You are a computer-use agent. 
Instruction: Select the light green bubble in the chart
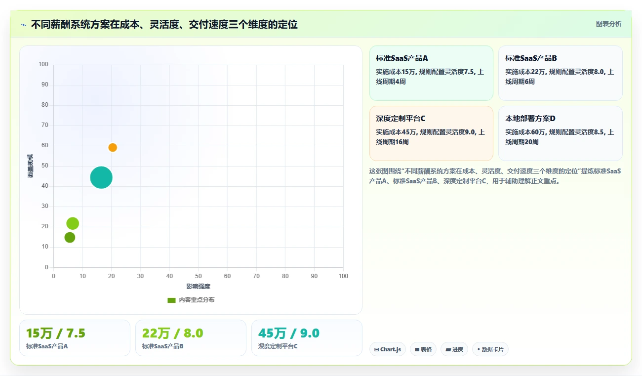coord(73,223)
